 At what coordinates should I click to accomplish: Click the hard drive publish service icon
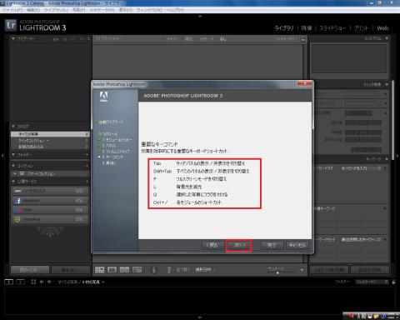coord(17,191)
